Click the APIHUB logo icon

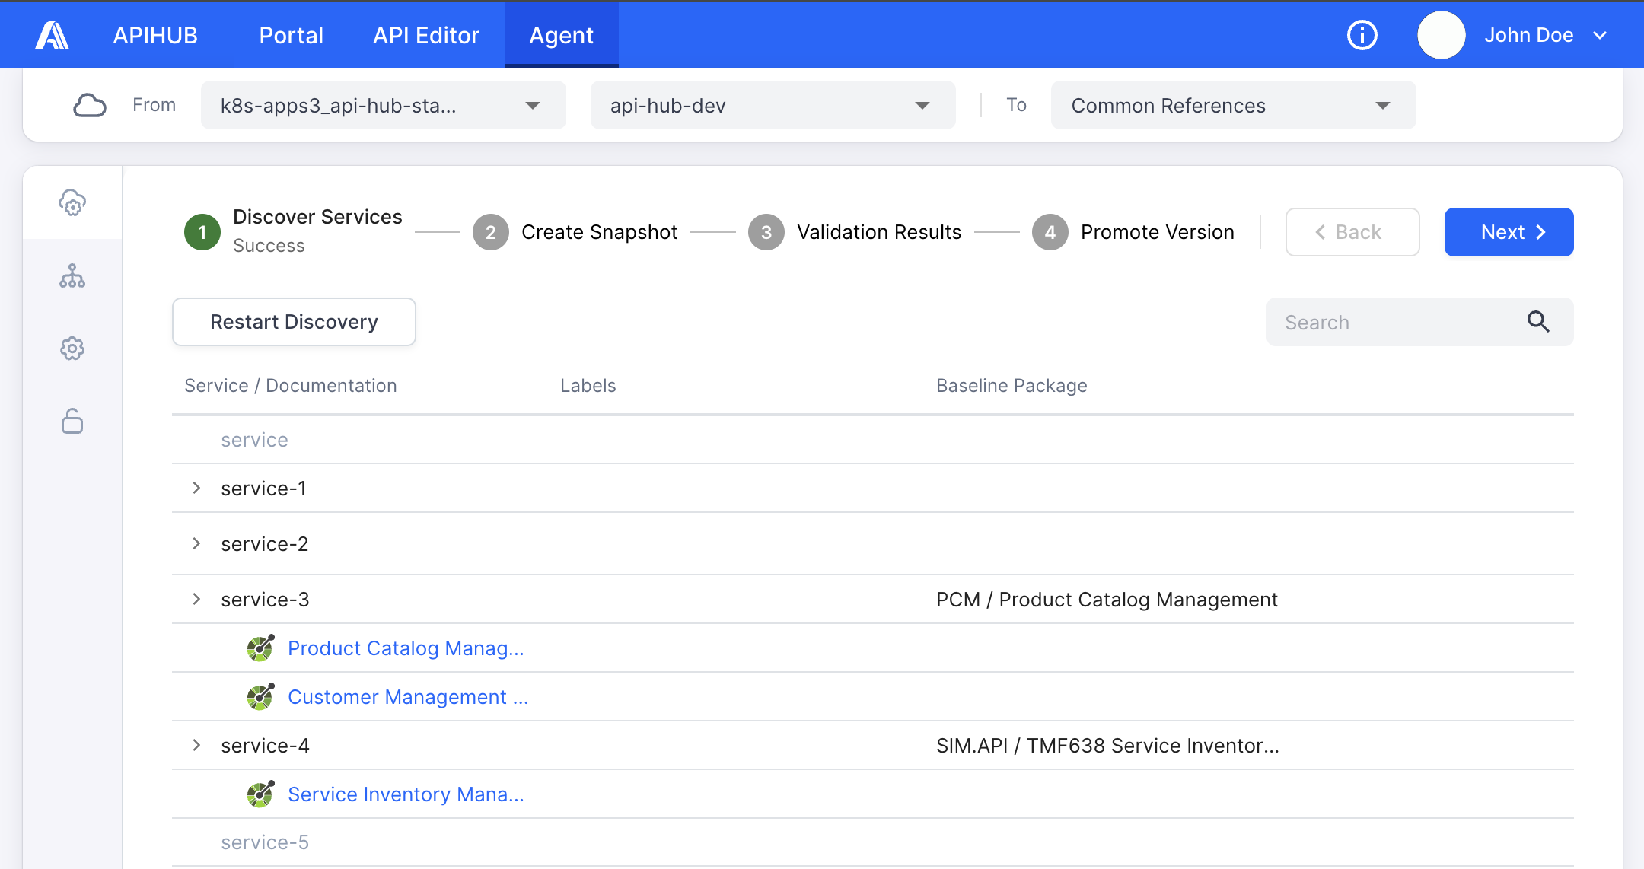[52, 35]
